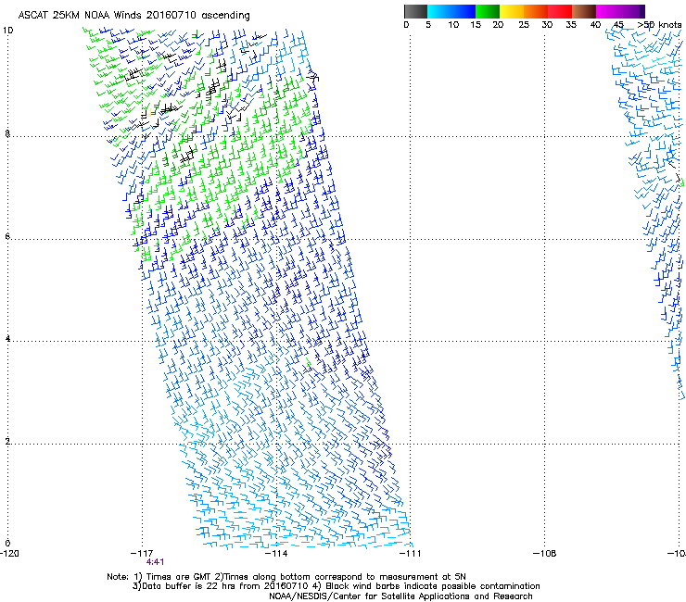Click the latitude axis label "8"
This screenshot has height=602, width=686.
click(x=7, y=133)
